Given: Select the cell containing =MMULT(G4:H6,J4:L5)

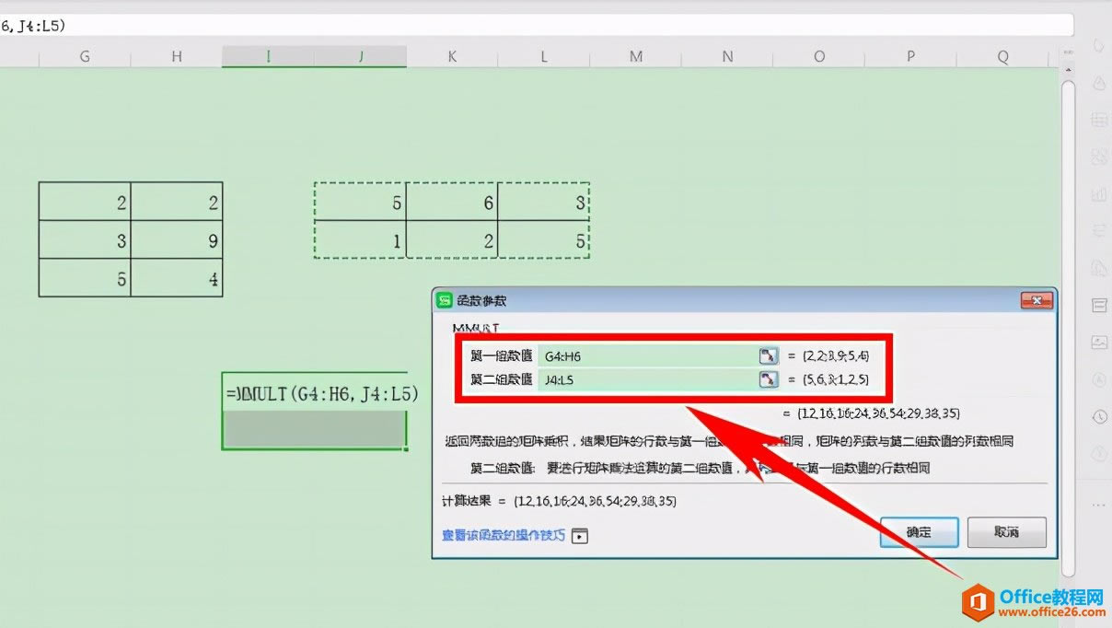Looking at the screenshot, I should tap(314, 391).
